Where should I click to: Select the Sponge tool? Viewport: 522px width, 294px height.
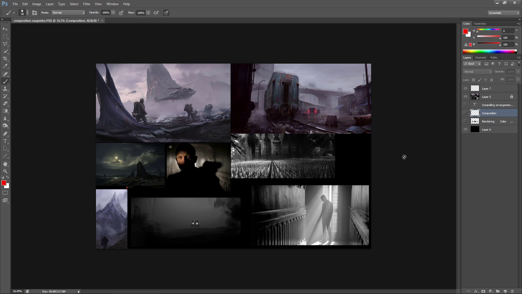[x=5, y=125]
